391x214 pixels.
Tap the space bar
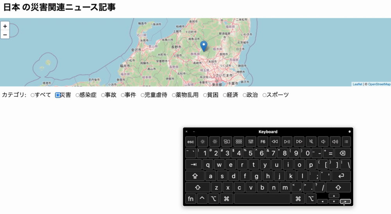(262, 198)
